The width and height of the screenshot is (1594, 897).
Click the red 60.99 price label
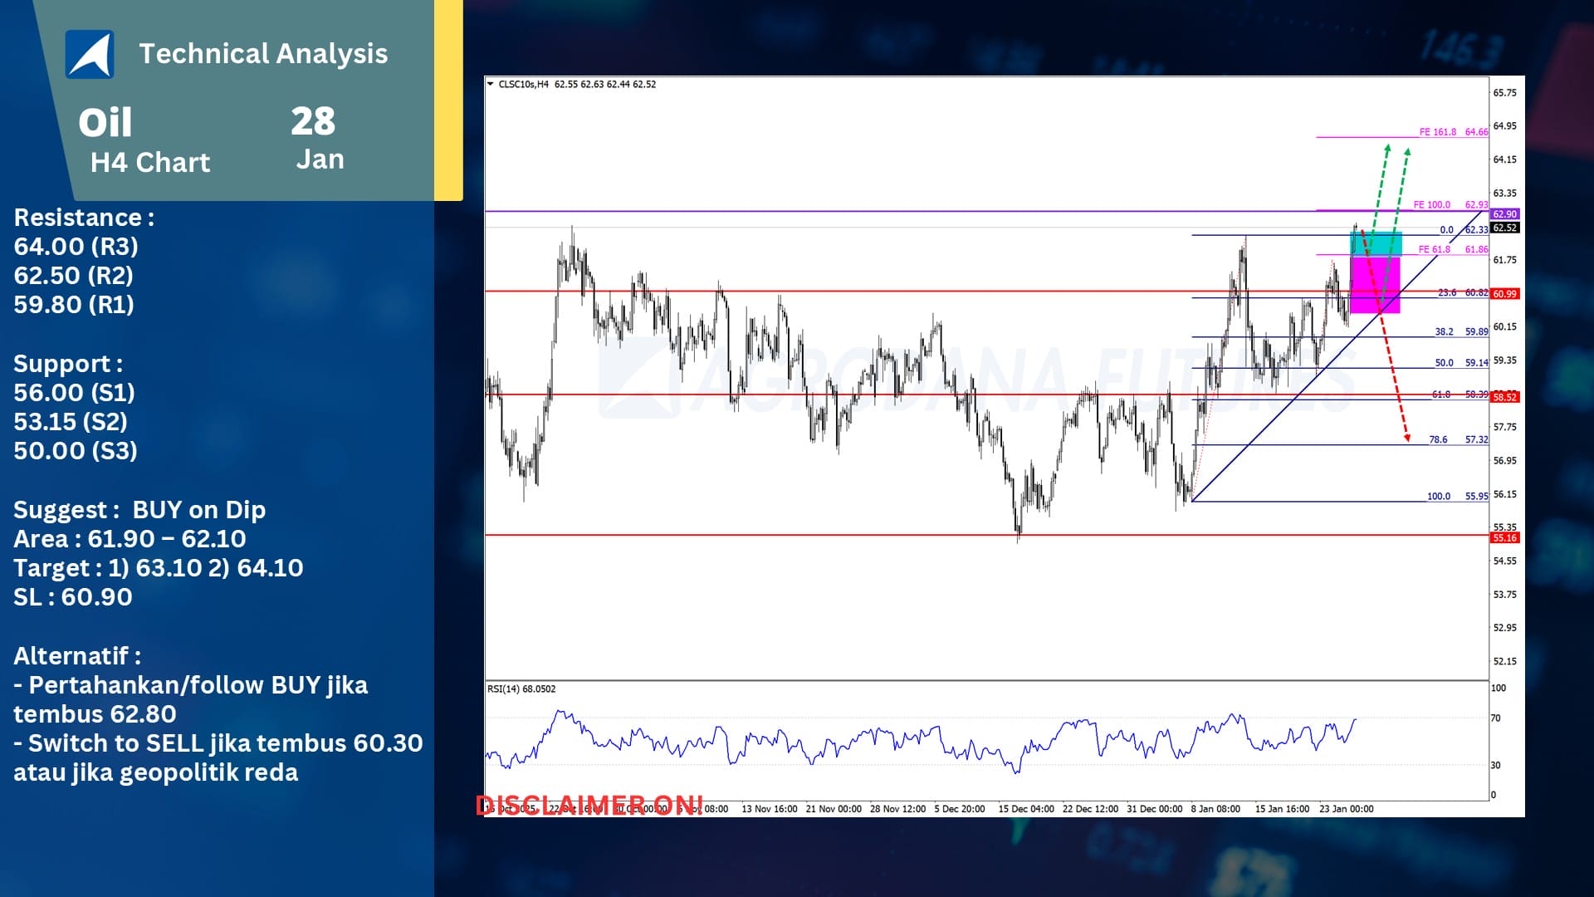pos(1504,294)
